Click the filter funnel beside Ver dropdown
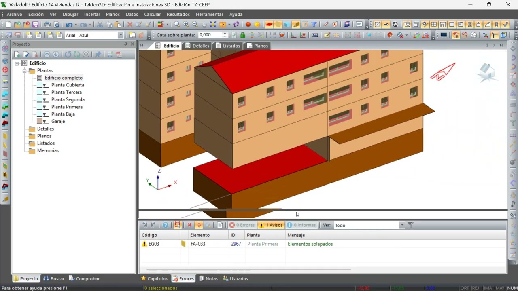Screen dimensions: 518x291 [410, 225]
